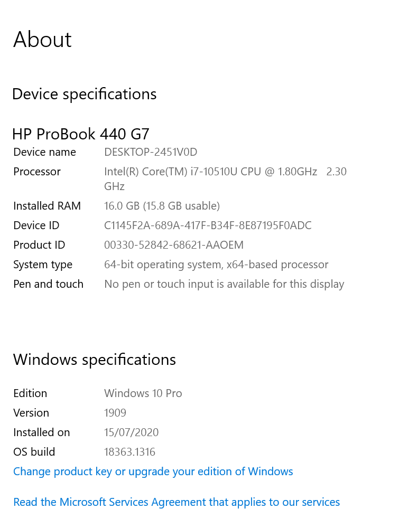Click the Device name label
This screenshot has width=399, height=509.
click(44, 152)
